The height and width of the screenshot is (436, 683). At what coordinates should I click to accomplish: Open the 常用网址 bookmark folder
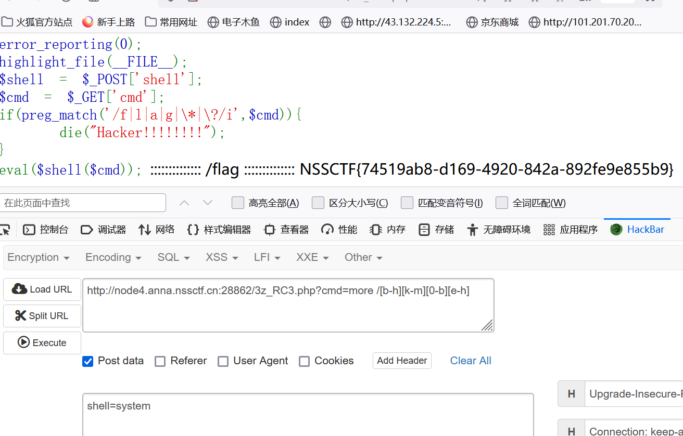pyautogui.click(x=171, y=22)
